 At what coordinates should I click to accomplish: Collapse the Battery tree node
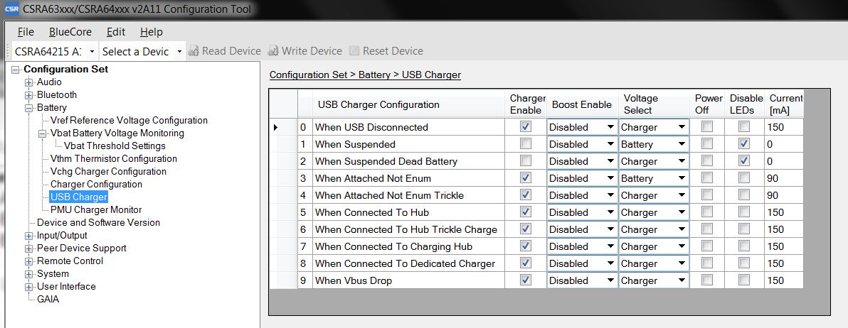tap(29, 108)
